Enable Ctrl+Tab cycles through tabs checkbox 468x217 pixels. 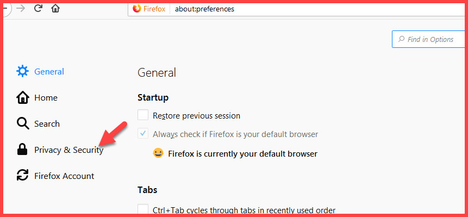(x=143, y=209)
